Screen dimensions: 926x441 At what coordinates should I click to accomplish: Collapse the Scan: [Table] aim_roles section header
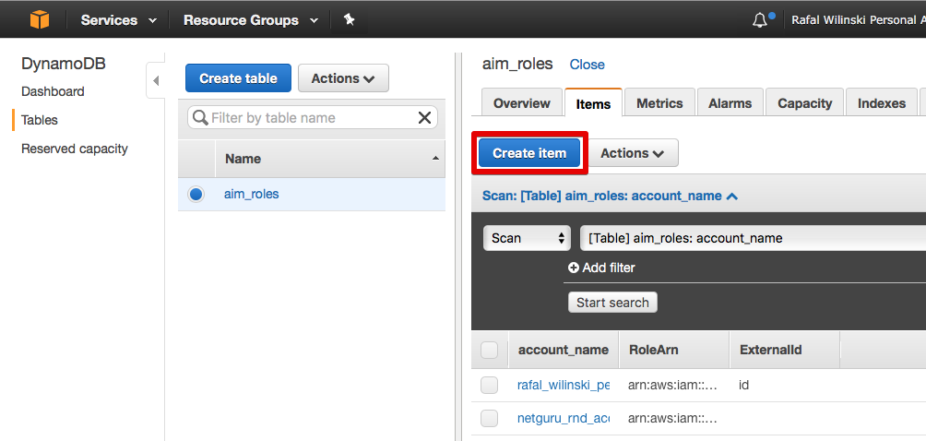610,196
